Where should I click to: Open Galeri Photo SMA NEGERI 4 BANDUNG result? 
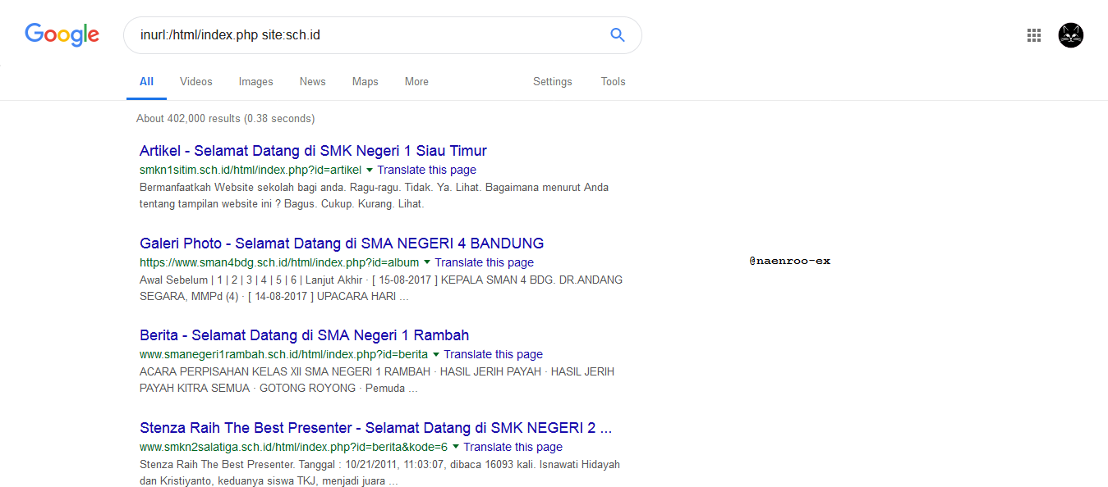pyautogui.click(x=342, y=243)
